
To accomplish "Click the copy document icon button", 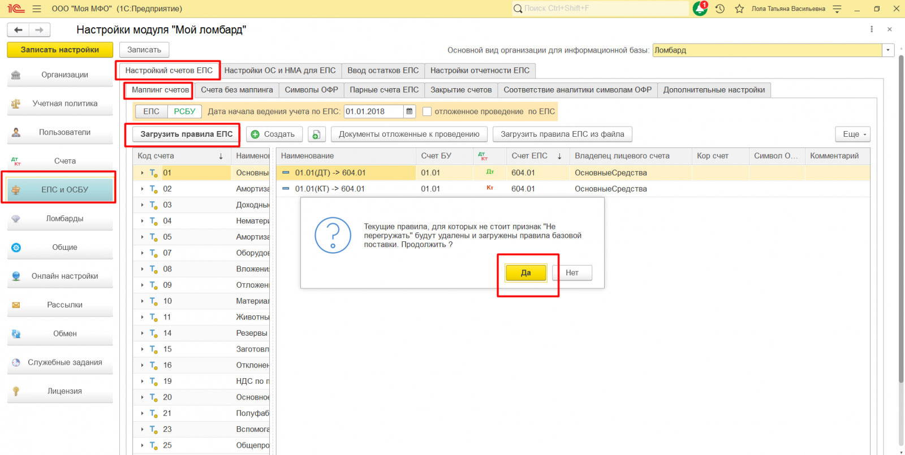I will 317,135.
